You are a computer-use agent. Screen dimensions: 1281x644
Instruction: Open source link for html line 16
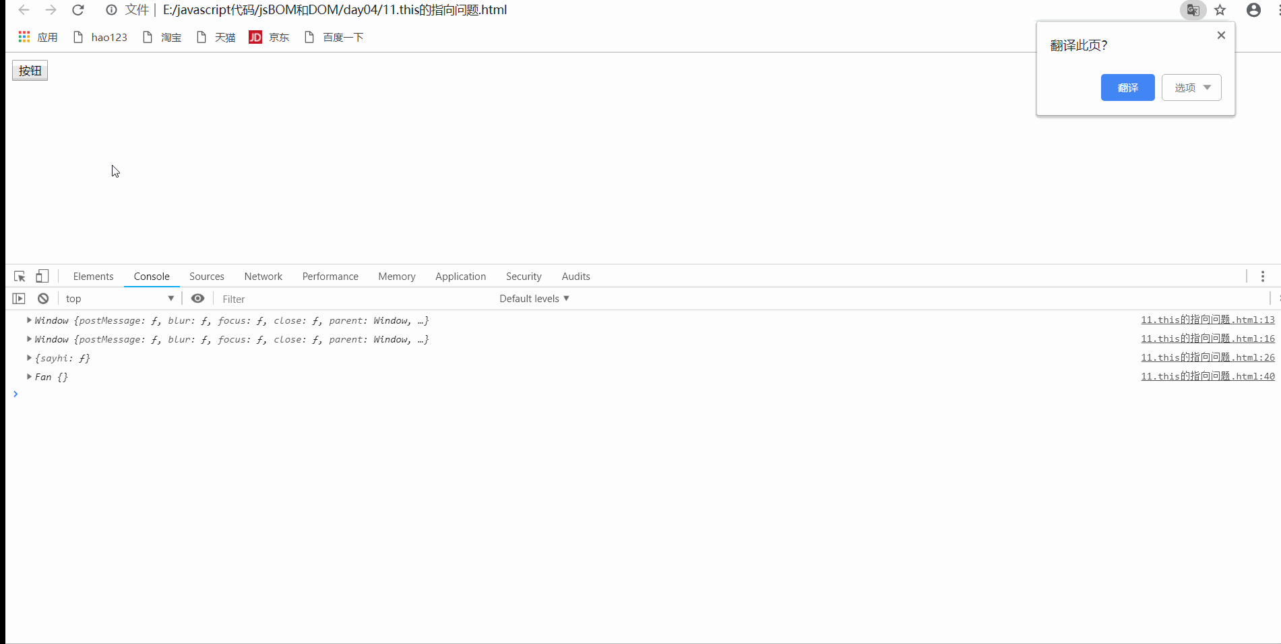[1208, 338]
